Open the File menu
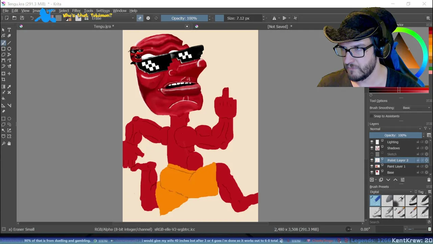This screenshot has height=244, width=433. pyautogui.click(x=6, y=11)
